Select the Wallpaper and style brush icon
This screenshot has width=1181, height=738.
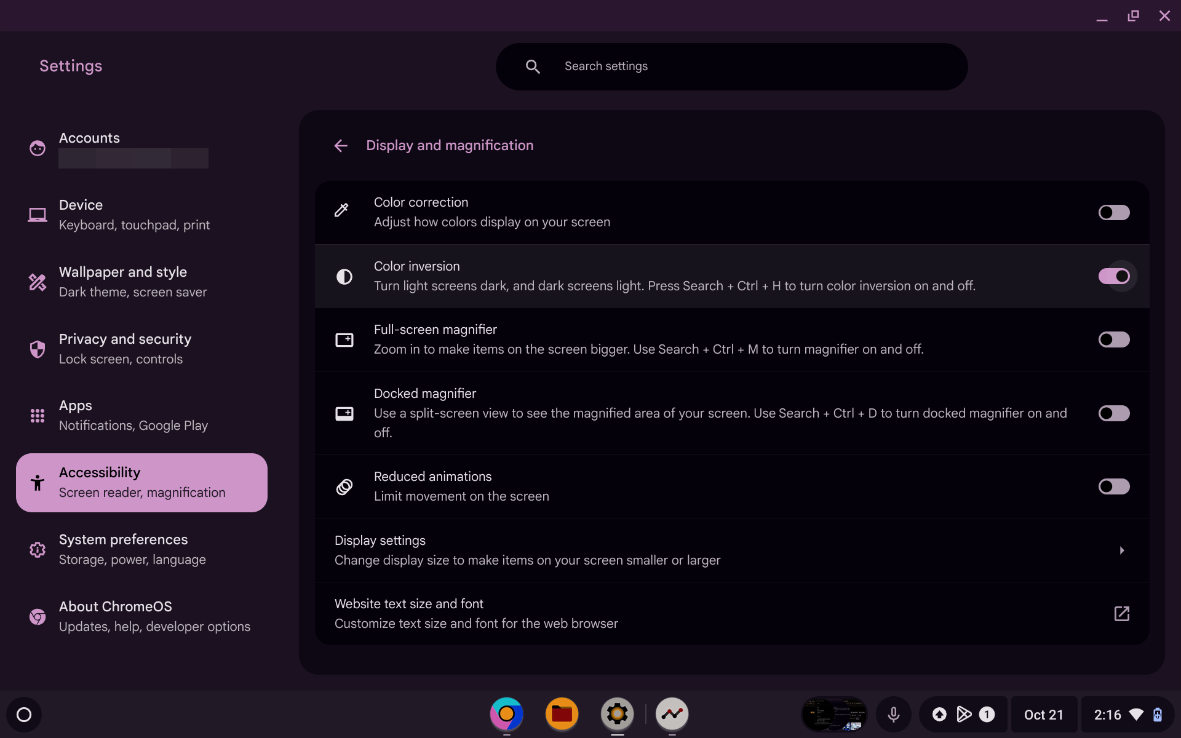pyautogui.click(x=37, y=282)
